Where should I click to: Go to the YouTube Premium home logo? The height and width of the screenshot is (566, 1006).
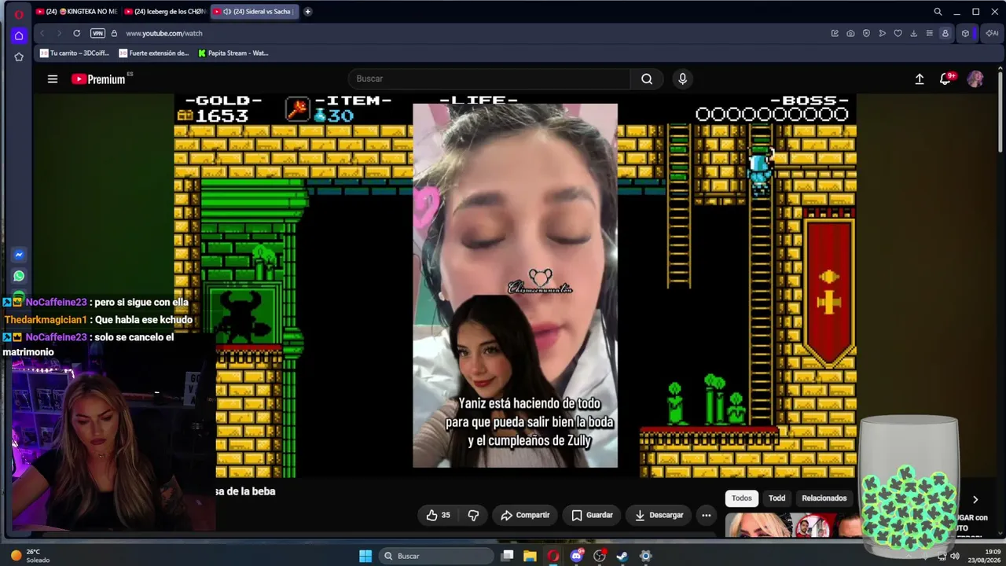[x=98, y=79]
